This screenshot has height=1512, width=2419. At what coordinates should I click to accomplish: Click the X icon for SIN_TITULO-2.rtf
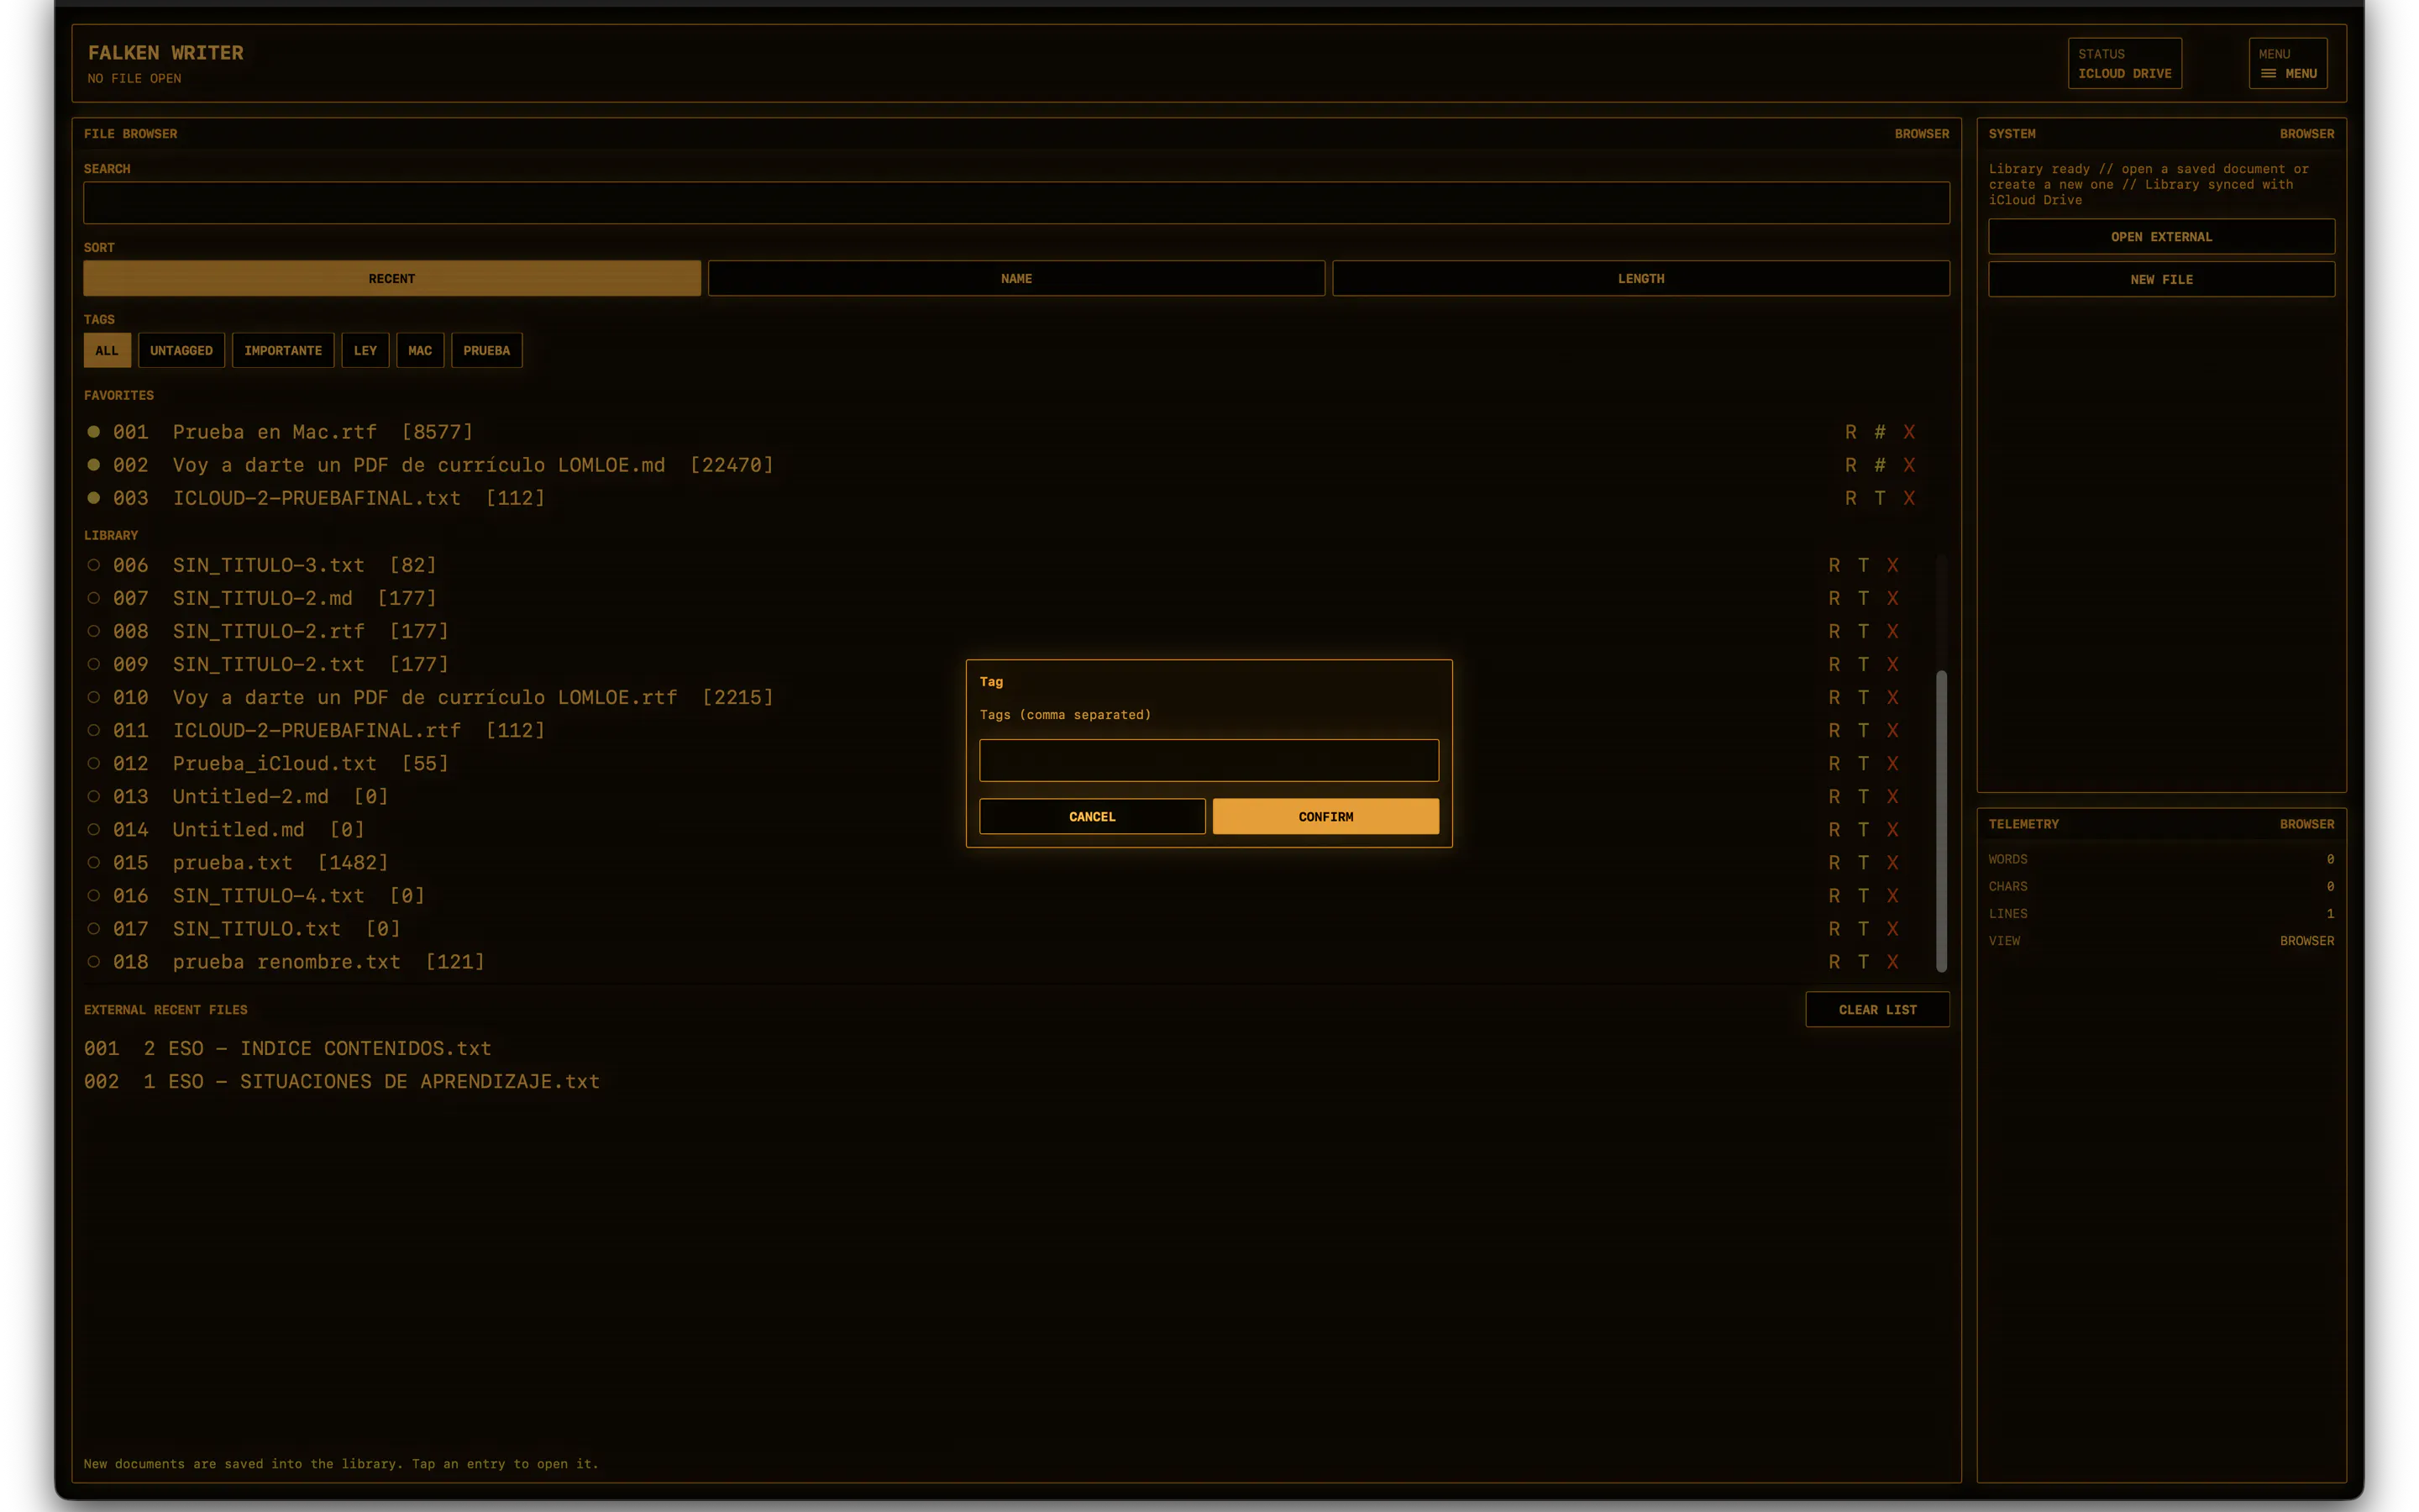click(x=1892, y=631)
